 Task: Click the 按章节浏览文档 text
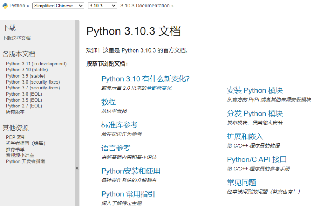pyautogui.click(x=107, y=64)
